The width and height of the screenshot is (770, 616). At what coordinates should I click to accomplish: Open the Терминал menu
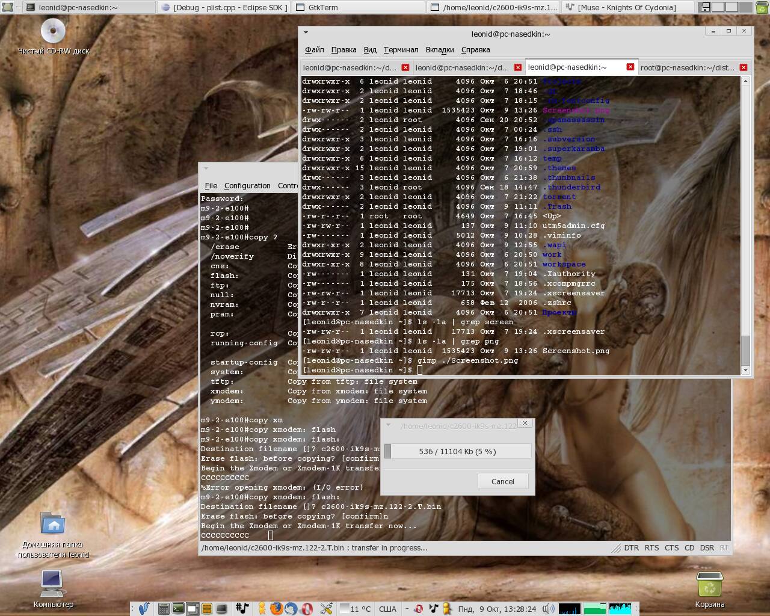click(401, 49)
